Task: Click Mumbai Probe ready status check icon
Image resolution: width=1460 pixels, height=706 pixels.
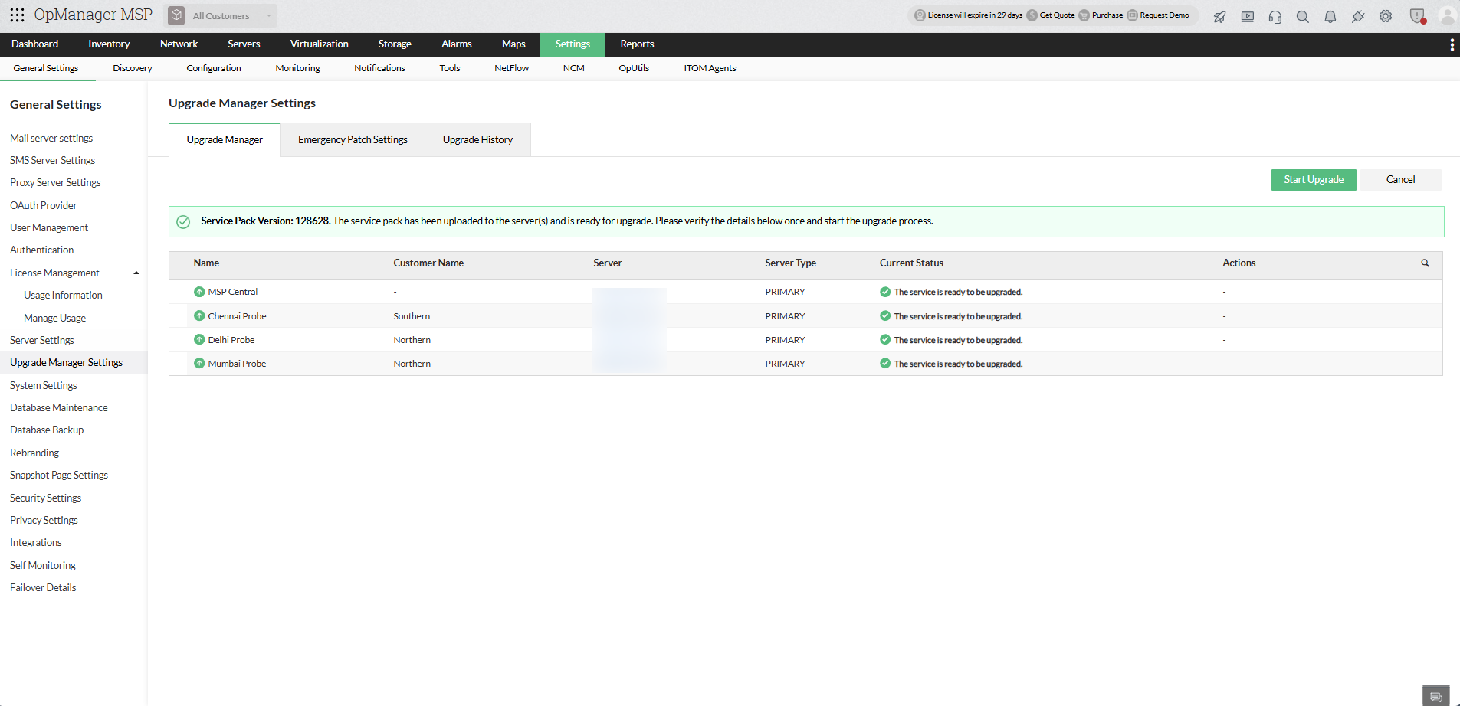Action: tap(885, 364)
